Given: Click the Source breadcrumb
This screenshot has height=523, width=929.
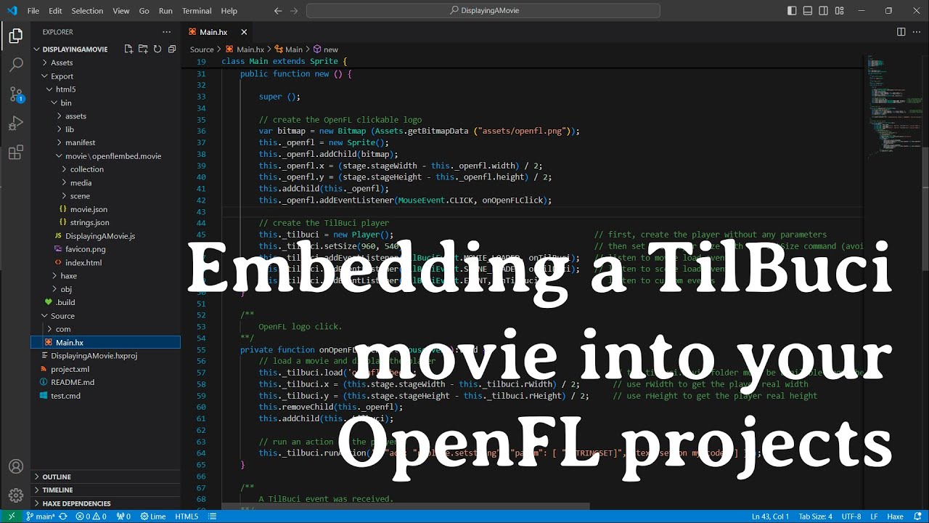Looking at the screenshot, I should (x=202, y=49).
